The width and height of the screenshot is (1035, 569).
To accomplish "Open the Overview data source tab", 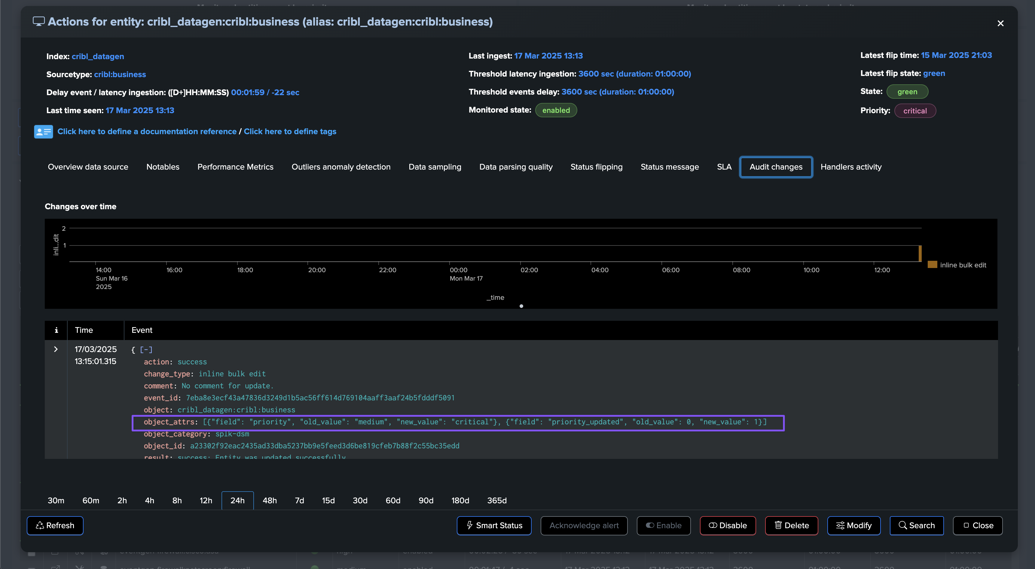I will click(x=88, y=167).
